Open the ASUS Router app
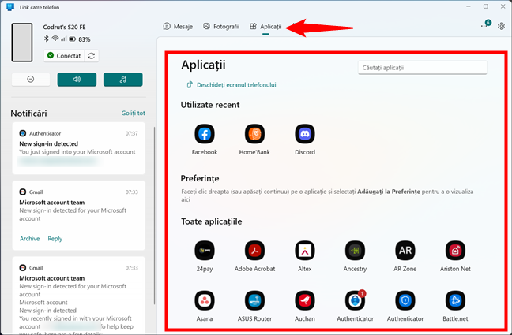The image size is (512, 335). click(254, 300)
